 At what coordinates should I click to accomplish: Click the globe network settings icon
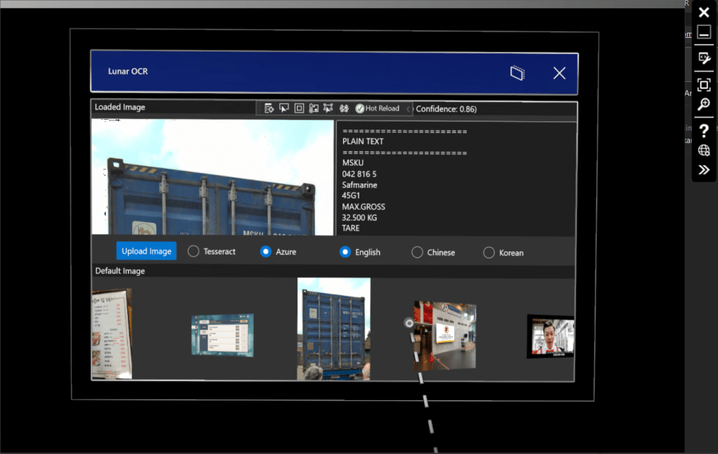[704, 151]
